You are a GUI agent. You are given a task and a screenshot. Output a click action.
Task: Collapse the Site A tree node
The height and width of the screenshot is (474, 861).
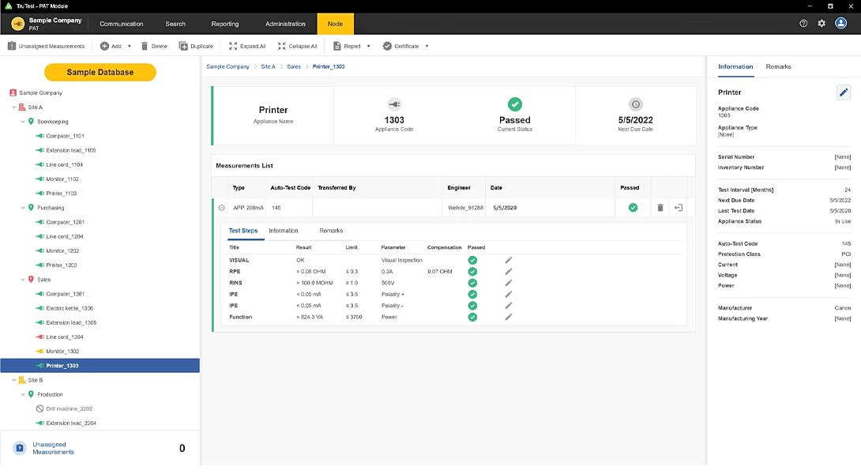click(x=13, y=107)
